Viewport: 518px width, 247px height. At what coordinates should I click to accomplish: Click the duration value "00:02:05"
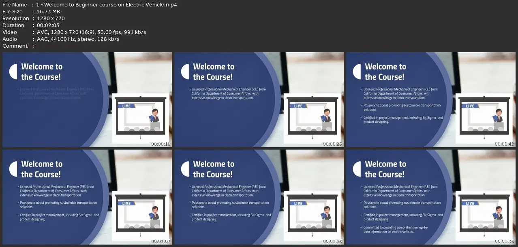[49, 25]
